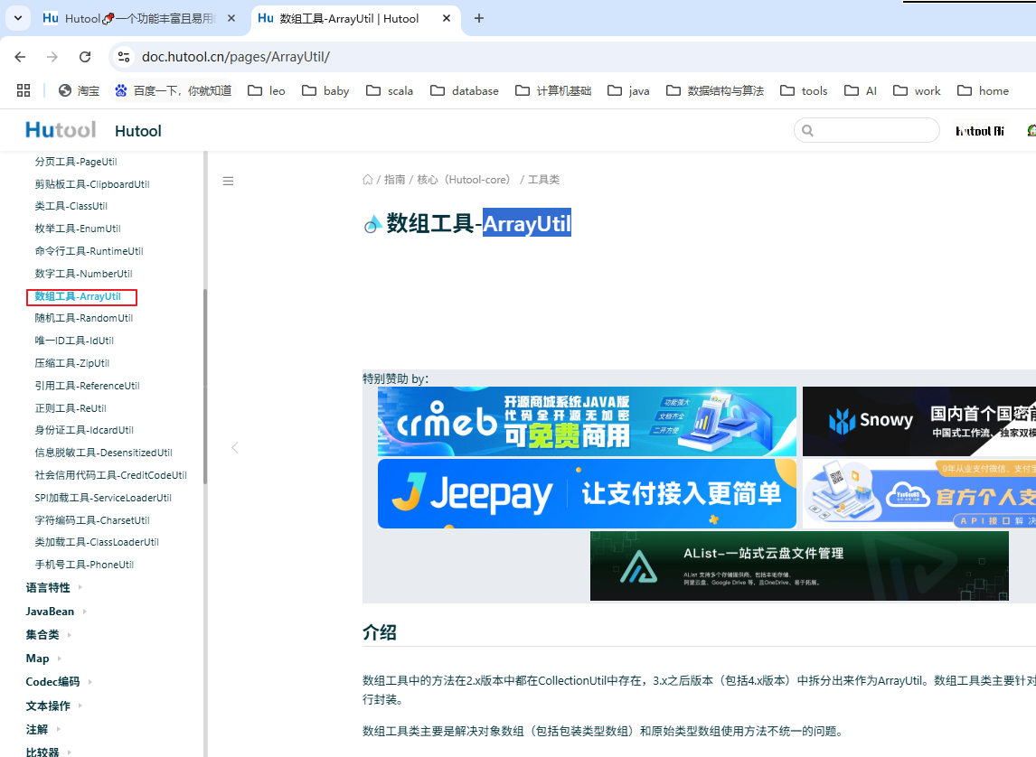The image size is (1036, 757).
Task: Open 信息脱敏工具-DesensitizedUtil in sidebar
Action: click(x=104, y=453)
